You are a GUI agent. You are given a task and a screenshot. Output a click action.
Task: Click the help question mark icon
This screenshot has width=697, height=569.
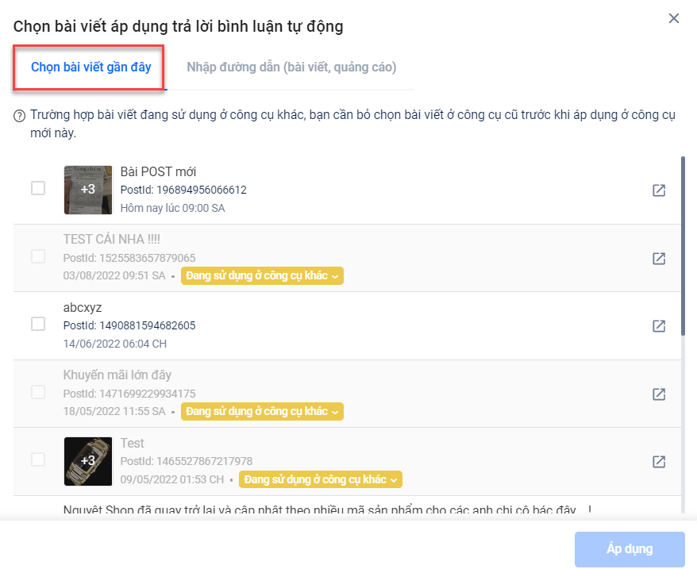(x=20, y=116)
